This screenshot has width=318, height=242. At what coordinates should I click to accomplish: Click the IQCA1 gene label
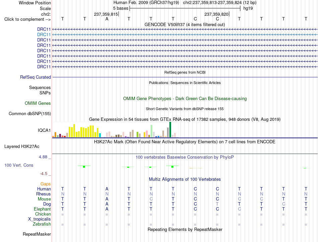click(44, 130)
